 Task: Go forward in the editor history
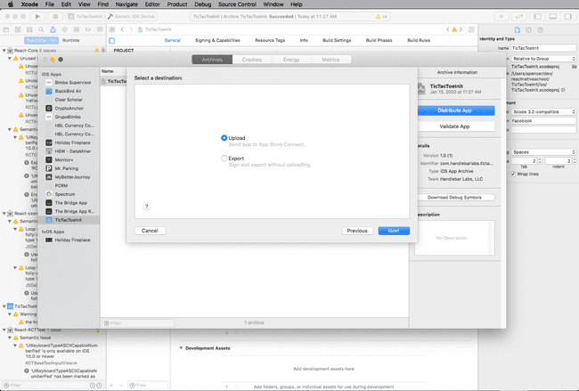click(131, 29)
